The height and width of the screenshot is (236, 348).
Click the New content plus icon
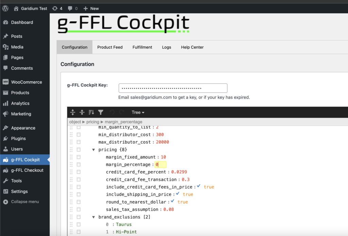(x=85, y=8)
